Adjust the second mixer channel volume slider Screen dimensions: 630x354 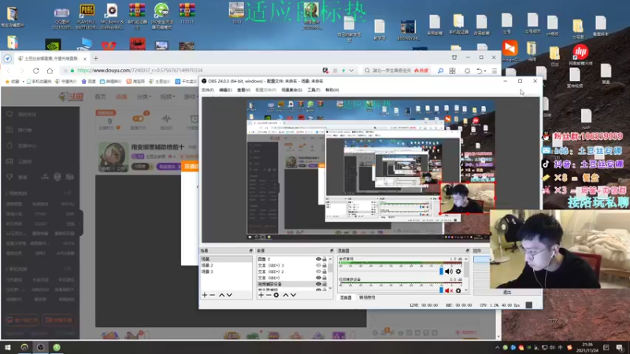tap(441, 290)
